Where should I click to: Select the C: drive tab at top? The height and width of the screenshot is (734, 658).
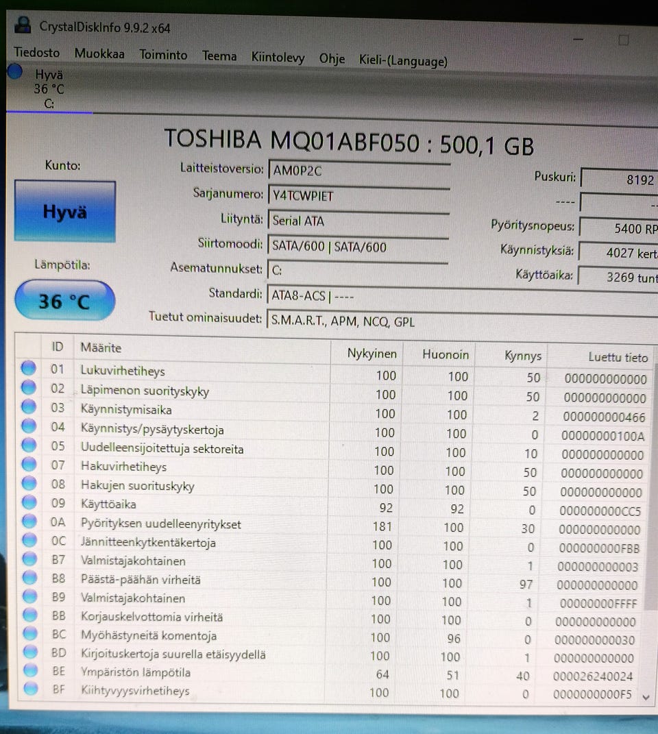click(x=49, y=89)
